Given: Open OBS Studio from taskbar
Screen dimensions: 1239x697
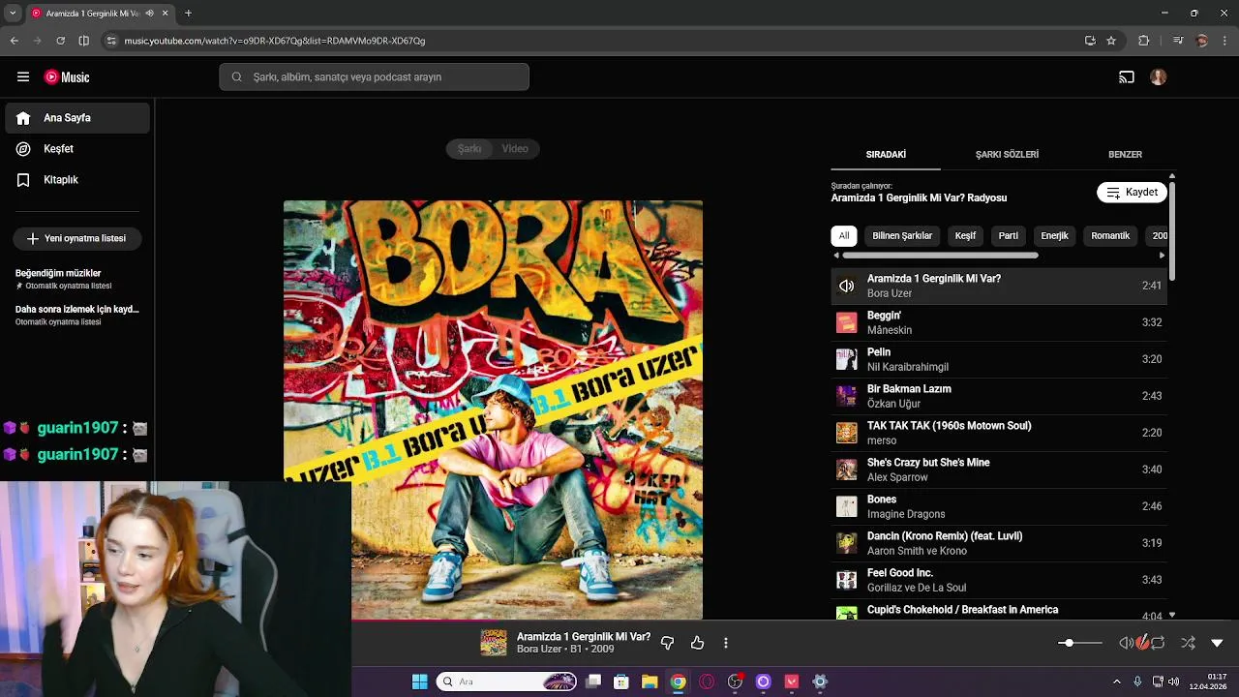Looking at the screenshot, I should tap(735, 682).
